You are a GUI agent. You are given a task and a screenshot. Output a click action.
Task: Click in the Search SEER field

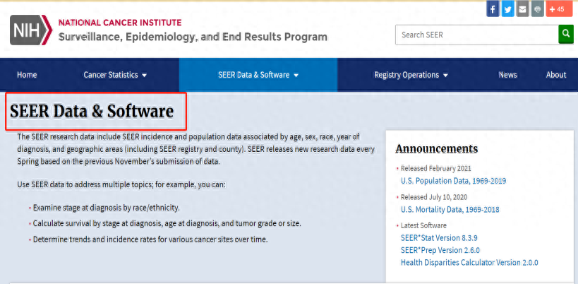[476, 35]
